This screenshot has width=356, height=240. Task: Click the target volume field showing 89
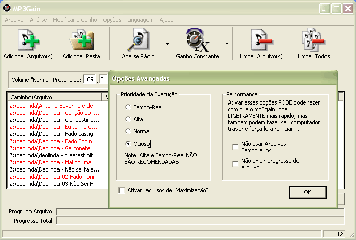(90, 79)
